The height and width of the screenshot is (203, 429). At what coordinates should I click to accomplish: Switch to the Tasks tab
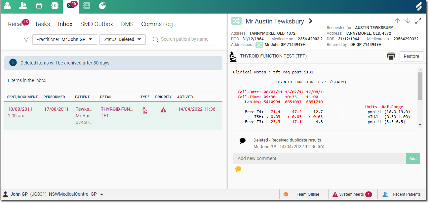[x=42, y=24]
